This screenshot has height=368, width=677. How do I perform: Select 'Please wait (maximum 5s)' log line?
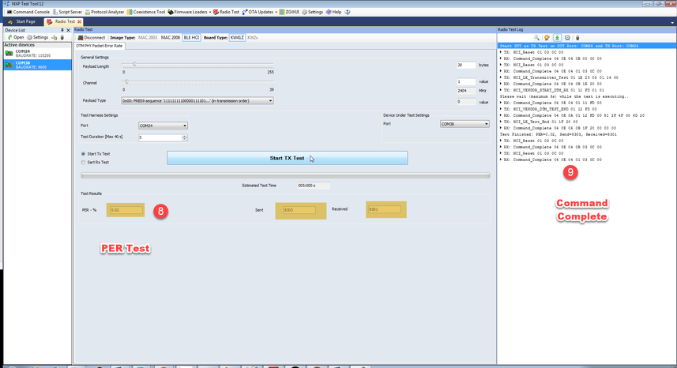tap(564, 96)
